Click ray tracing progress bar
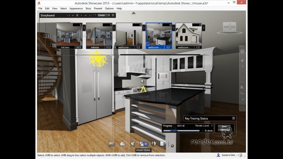Screen dimensions: 283x159 (182, 131)
